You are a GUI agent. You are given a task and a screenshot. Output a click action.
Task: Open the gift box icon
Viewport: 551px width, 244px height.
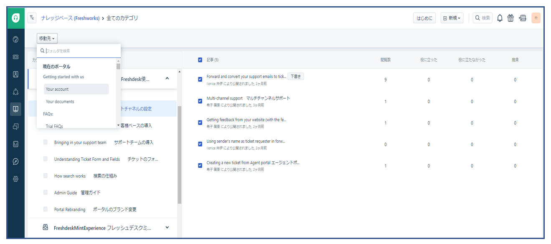510,18
